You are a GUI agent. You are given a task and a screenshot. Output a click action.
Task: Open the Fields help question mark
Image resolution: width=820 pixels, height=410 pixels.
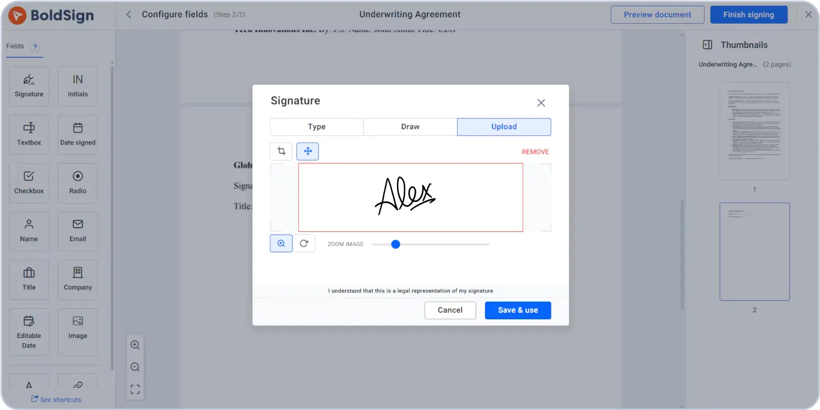pos(35,47)
